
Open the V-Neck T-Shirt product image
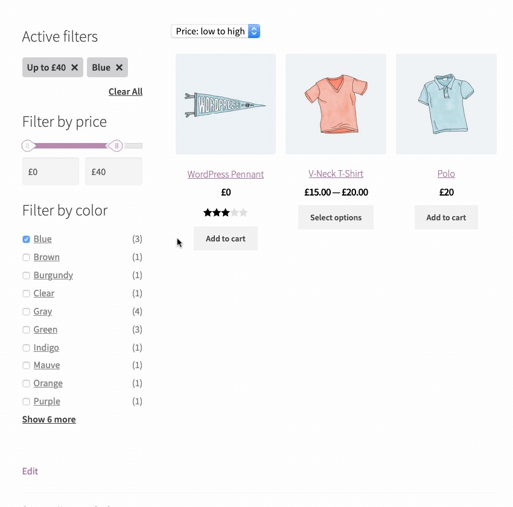pos(336,104)
